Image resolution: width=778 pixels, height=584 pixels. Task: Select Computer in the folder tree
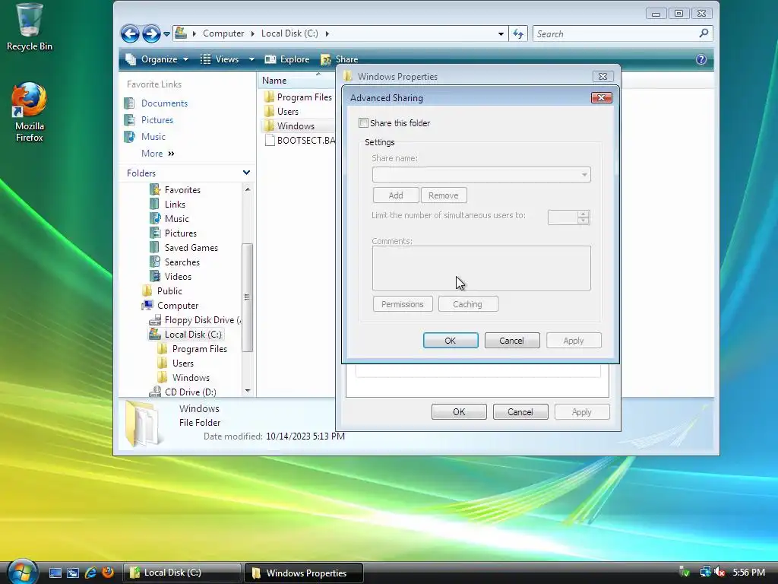[x=170, y=306]
